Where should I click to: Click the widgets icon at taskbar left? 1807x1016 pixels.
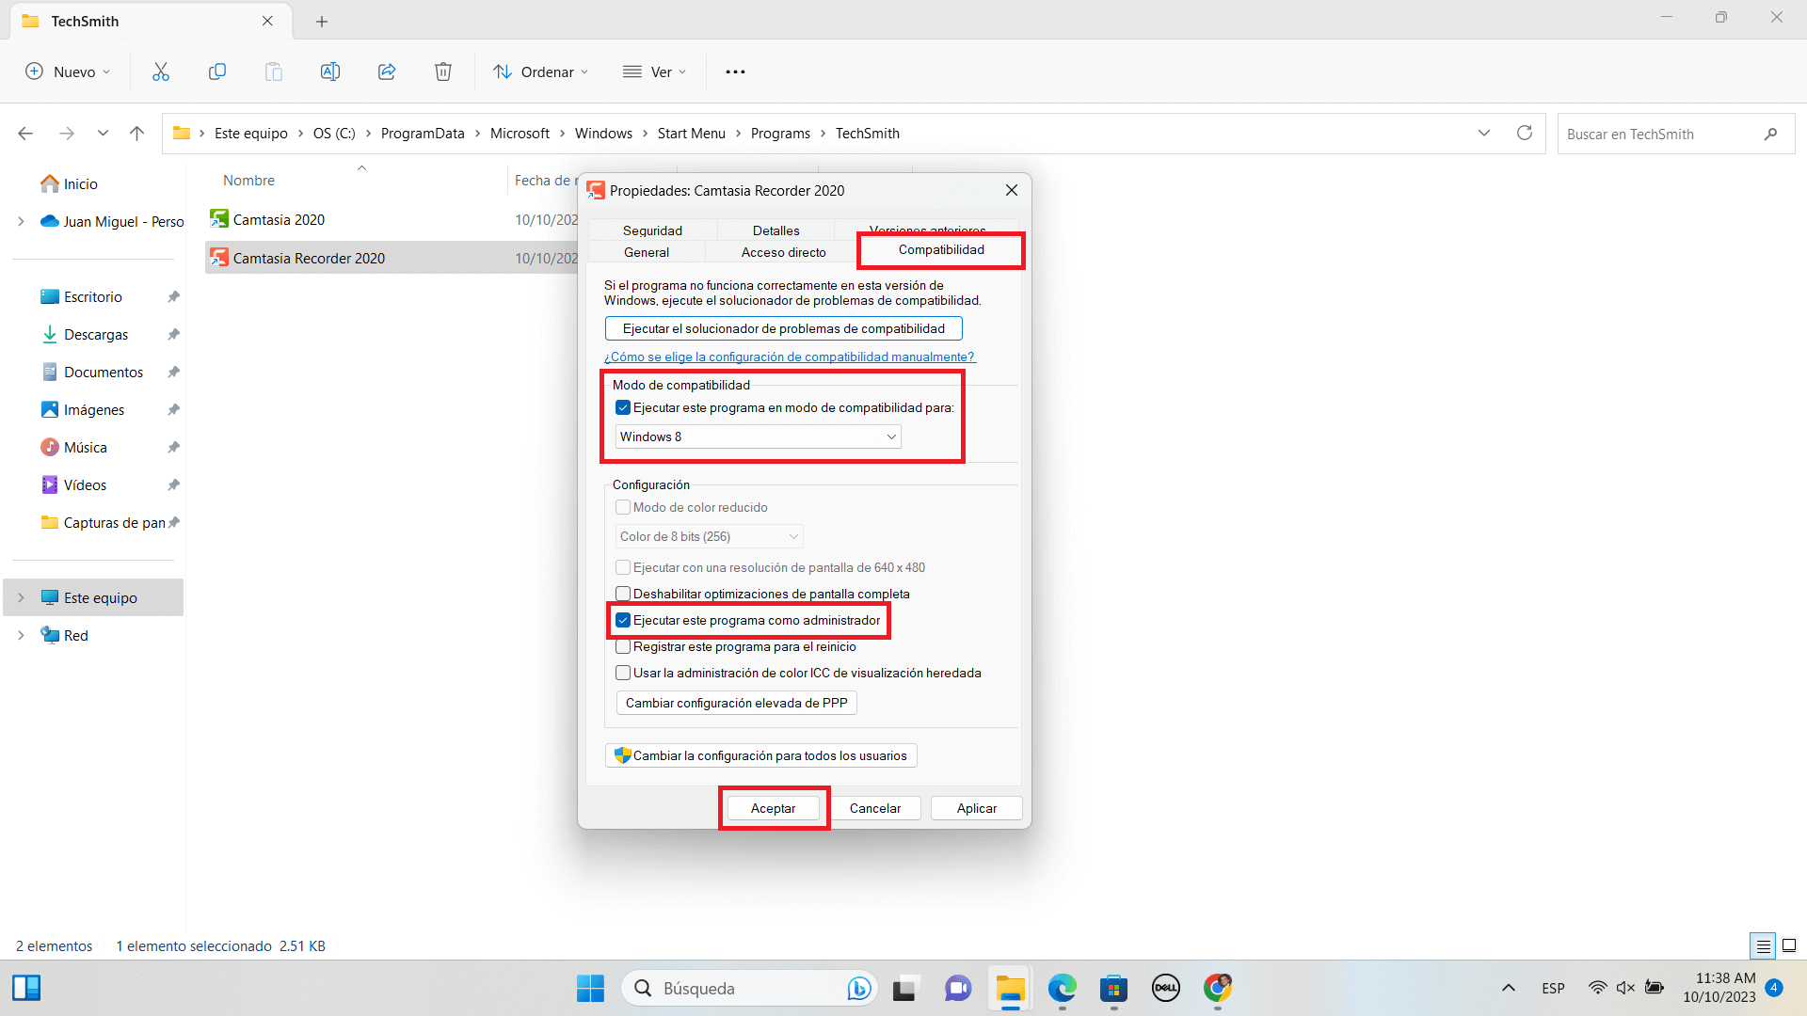(26, 988)
